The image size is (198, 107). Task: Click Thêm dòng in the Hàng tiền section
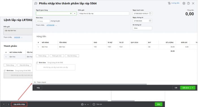pos(42,56)
